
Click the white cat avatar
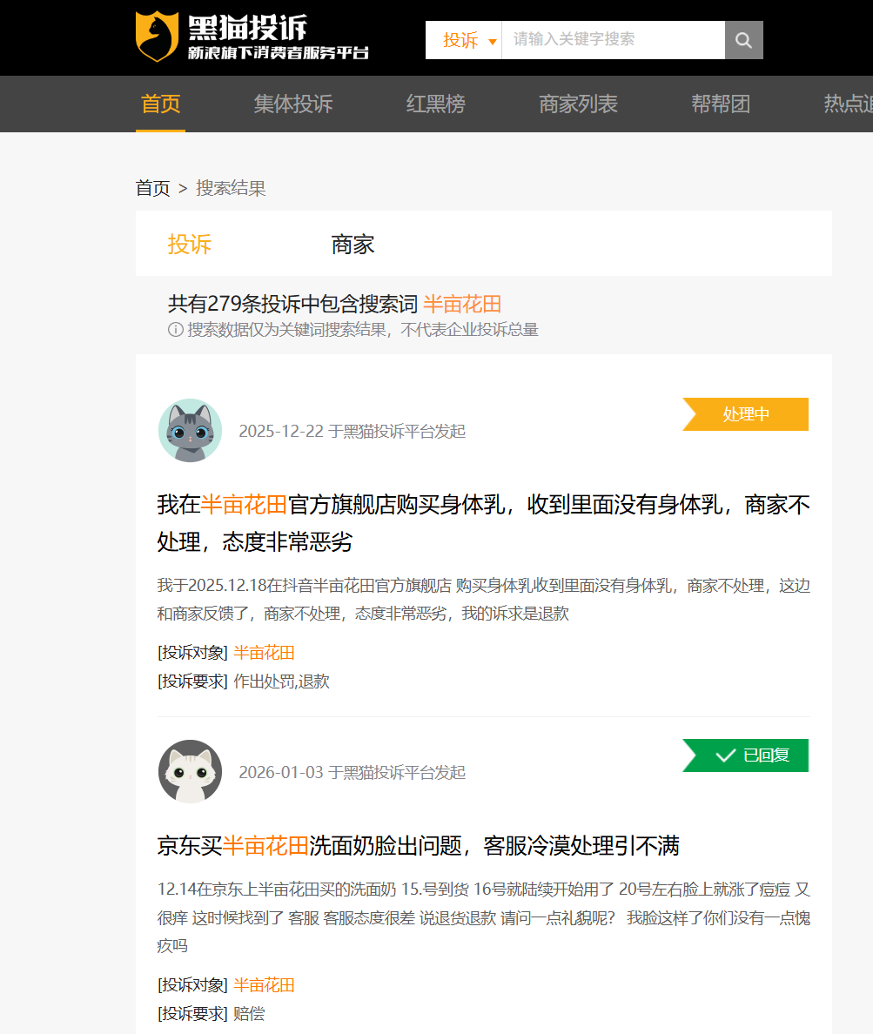(190, 772)
